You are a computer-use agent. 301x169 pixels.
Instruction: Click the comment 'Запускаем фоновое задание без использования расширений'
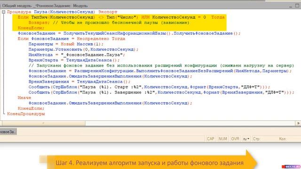coord(161,66)
